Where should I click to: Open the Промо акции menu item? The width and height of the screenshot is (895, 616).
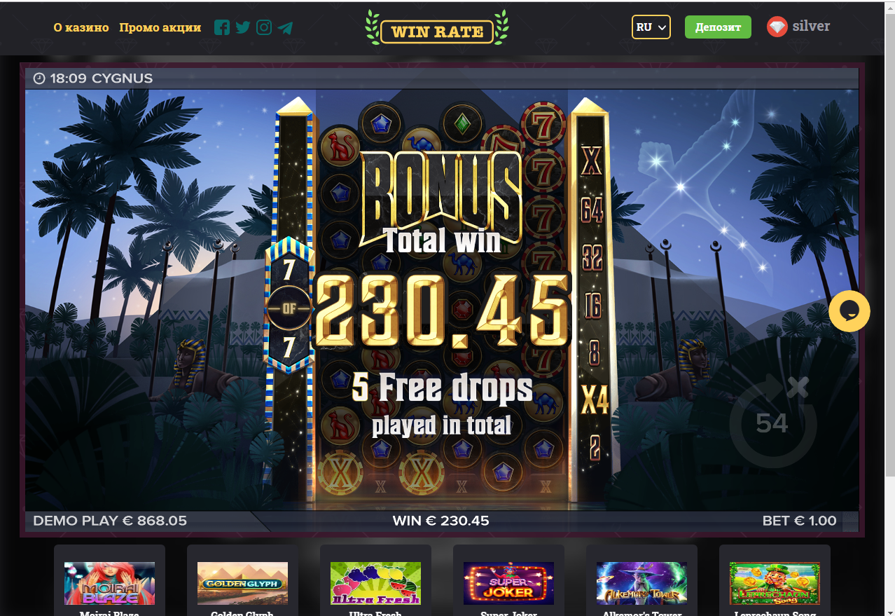pos(160,27)
